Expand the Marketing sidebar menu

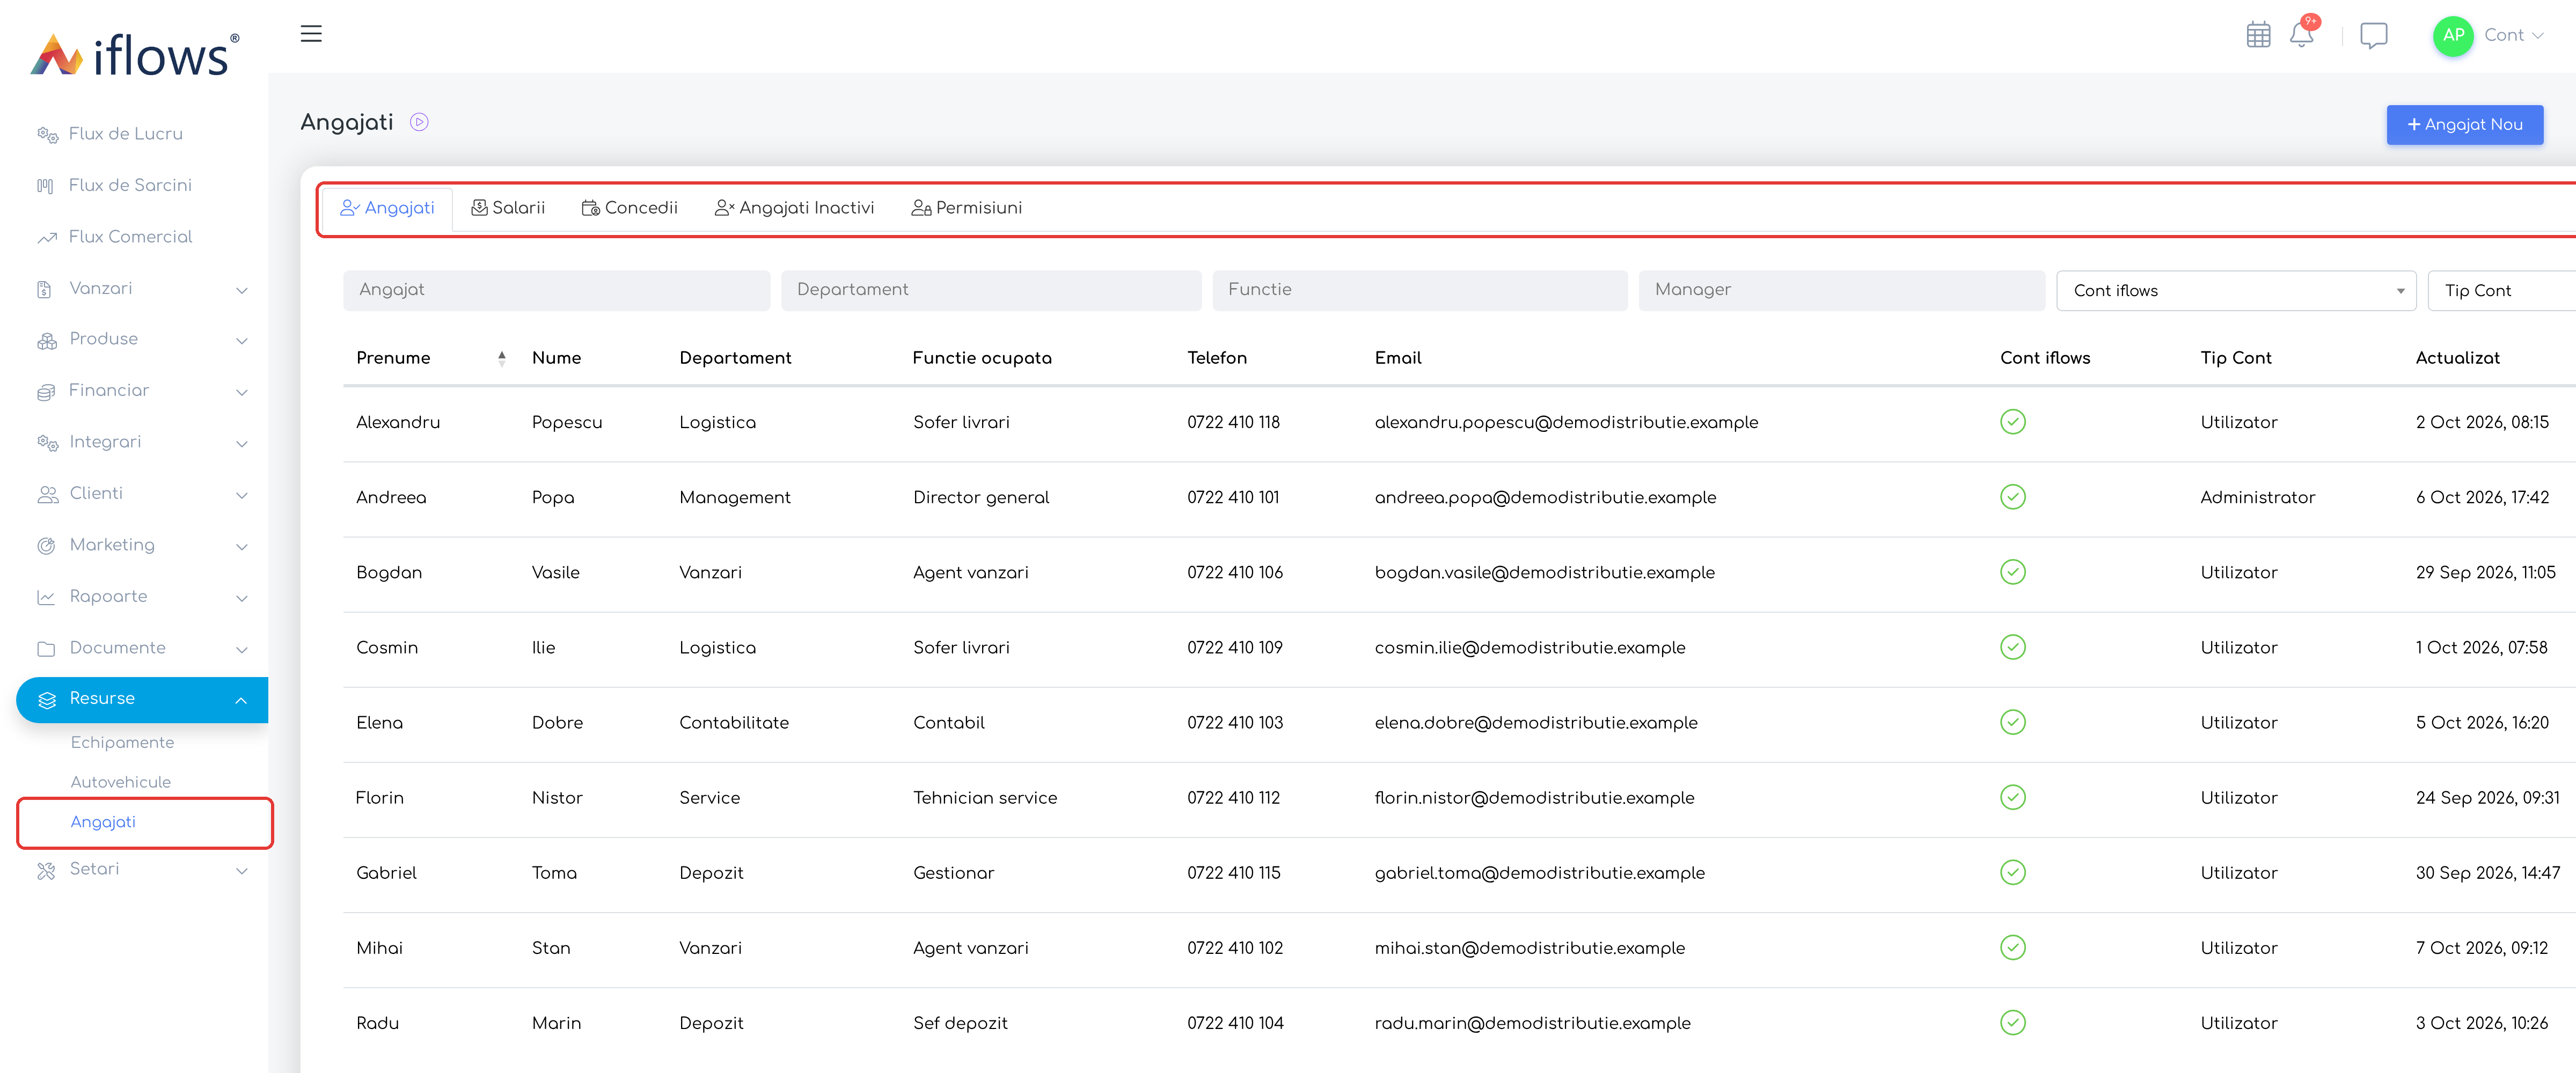click(x=142, y=546)
